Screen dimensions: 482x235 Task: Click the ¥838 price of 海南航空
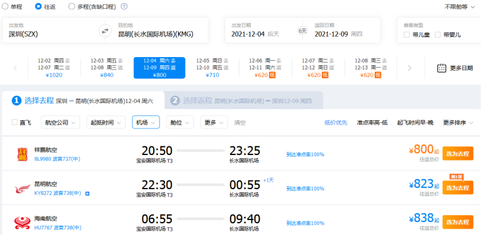point(424,218)
